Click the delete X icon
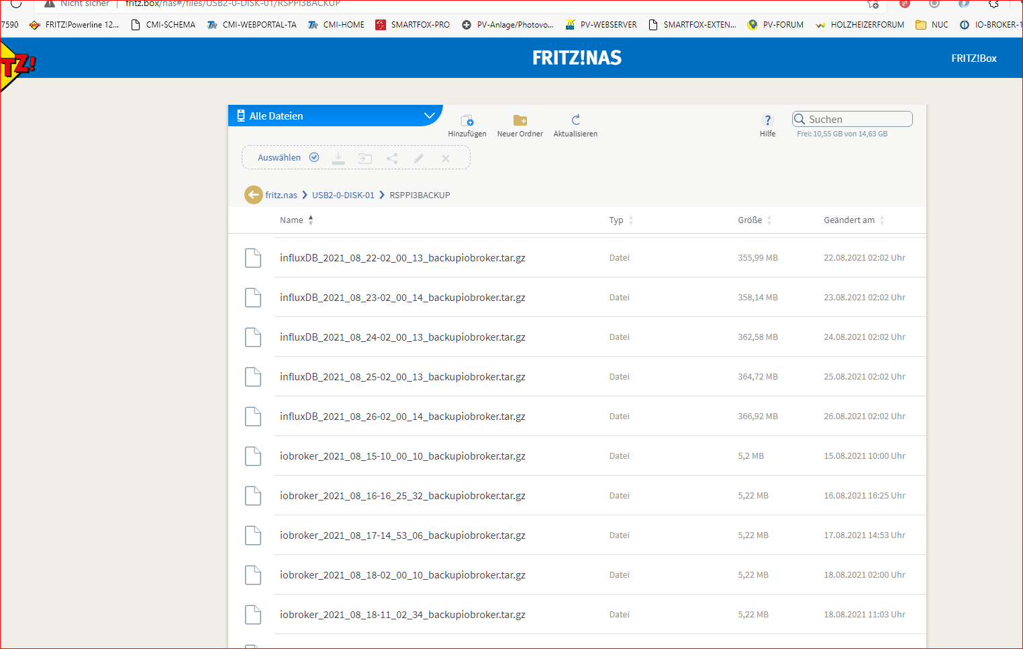The height and width of the screenshot is (649, 1023). (446, 159)
